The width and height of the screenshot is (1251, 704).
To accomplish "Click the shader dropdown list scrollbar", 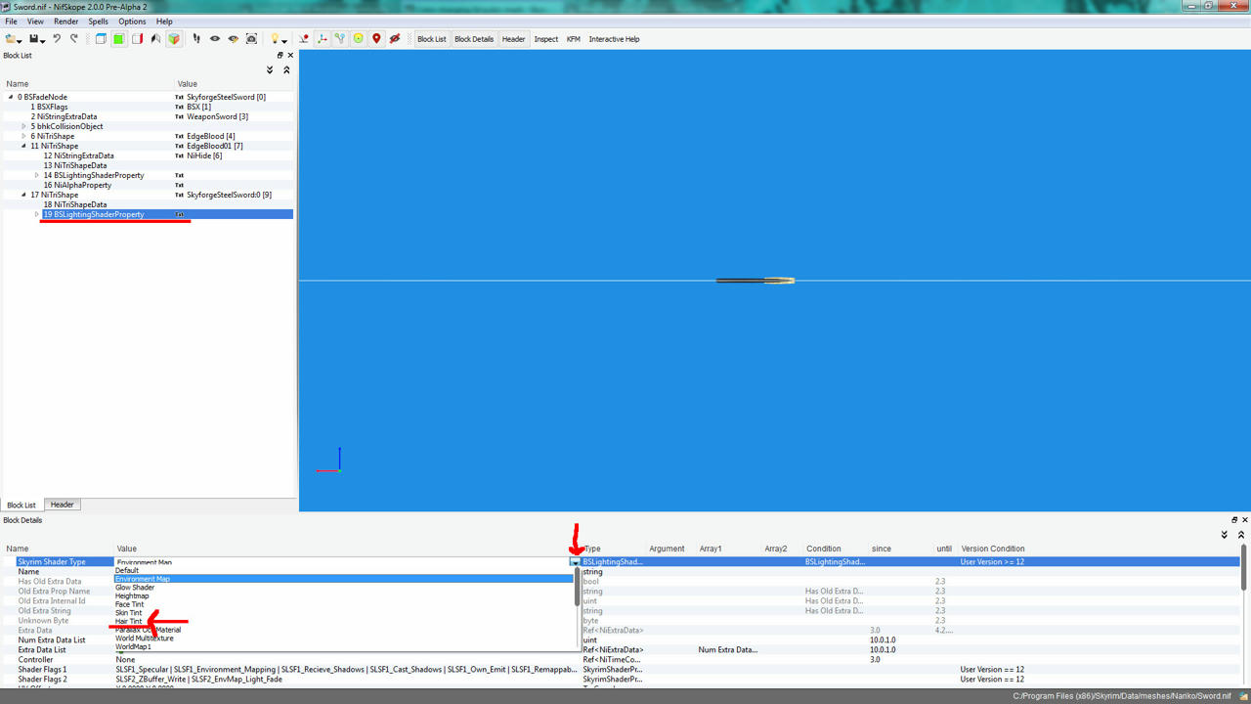I will click(x=578, y=587).
